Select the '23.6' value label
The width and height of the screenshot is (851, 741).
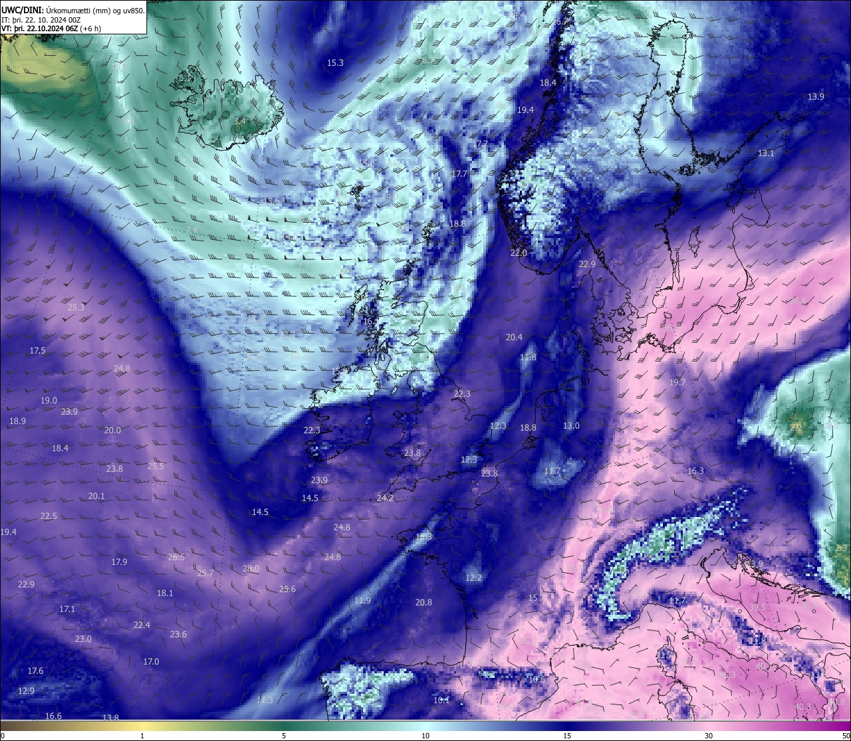click(x=178, y=635)
